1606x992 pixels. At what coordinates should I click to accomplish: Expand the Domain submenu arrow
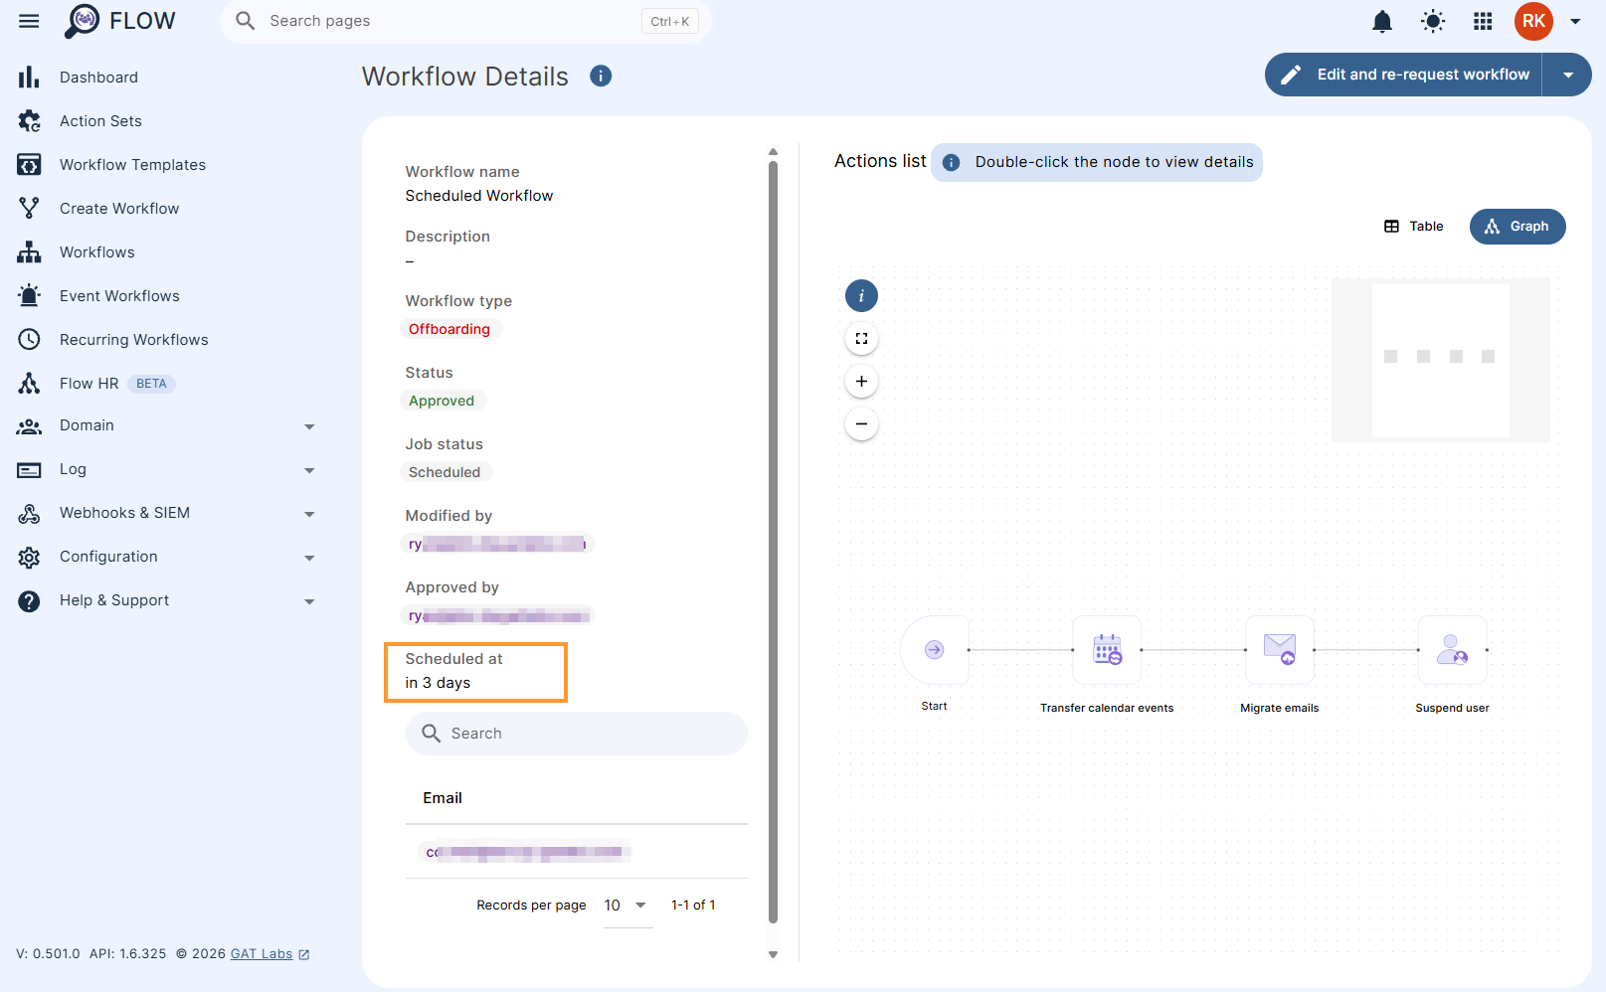point(309,426)
